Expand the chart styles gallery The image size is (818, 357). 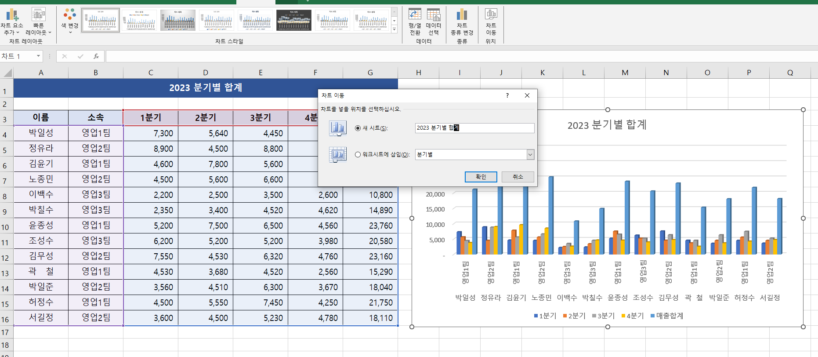tap(394, 29)
